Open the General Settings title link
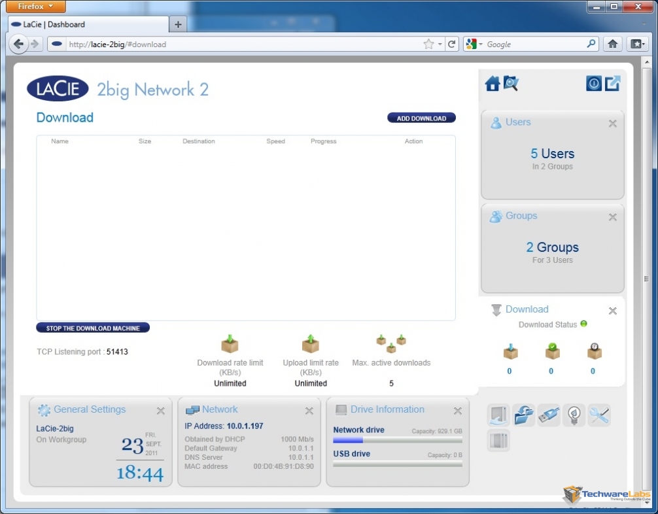Screen dimensions: 658x514 click(90, 409)
